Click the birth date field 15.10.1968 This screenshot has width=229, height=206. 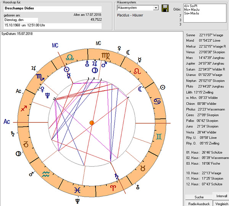(53, 26)
